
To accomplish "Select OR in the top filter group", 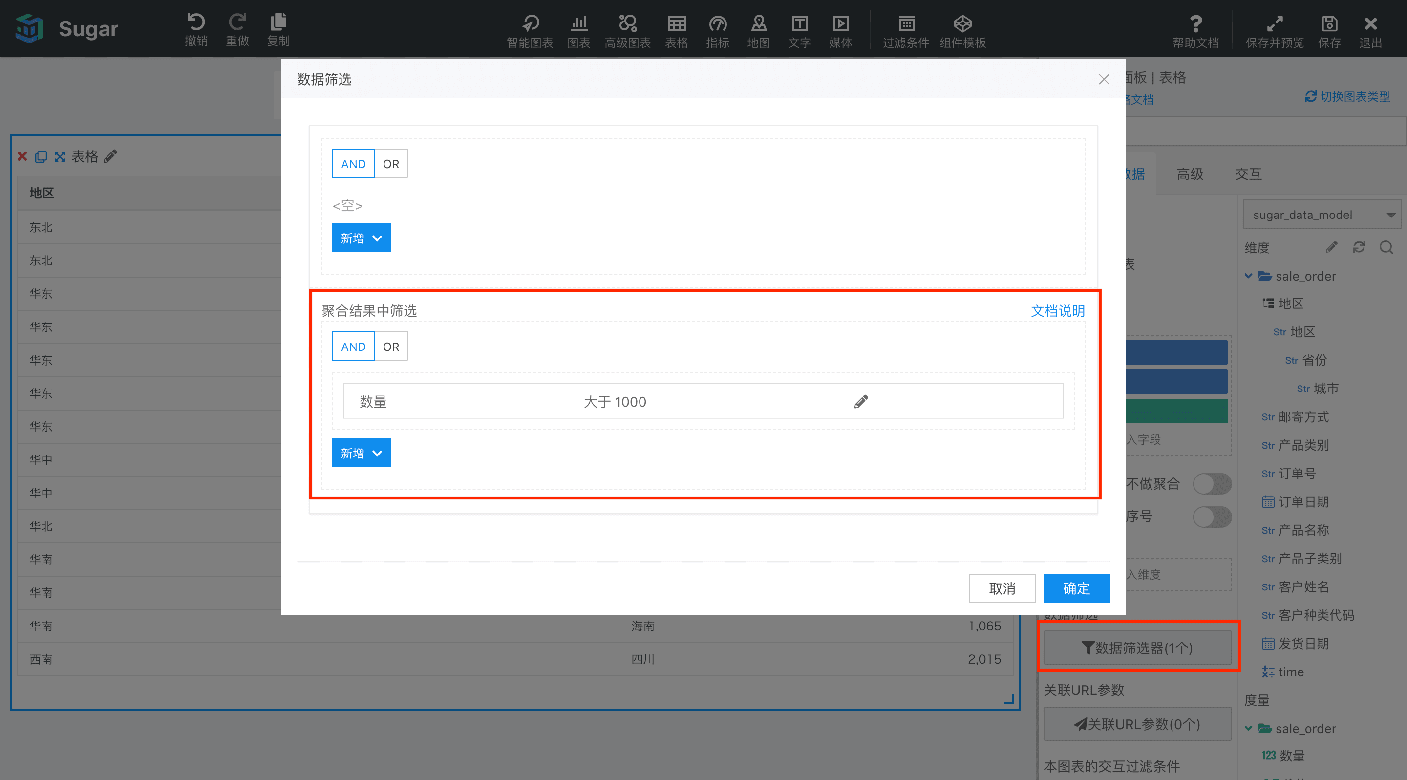I will tap(391, 163).
